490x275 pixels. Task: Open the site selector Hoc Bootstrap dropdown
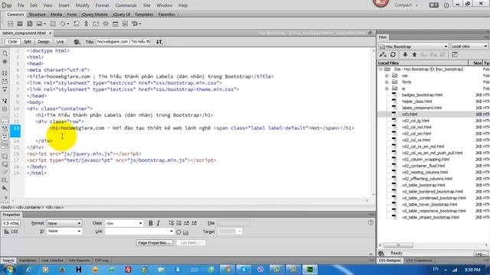click(413, 47)
